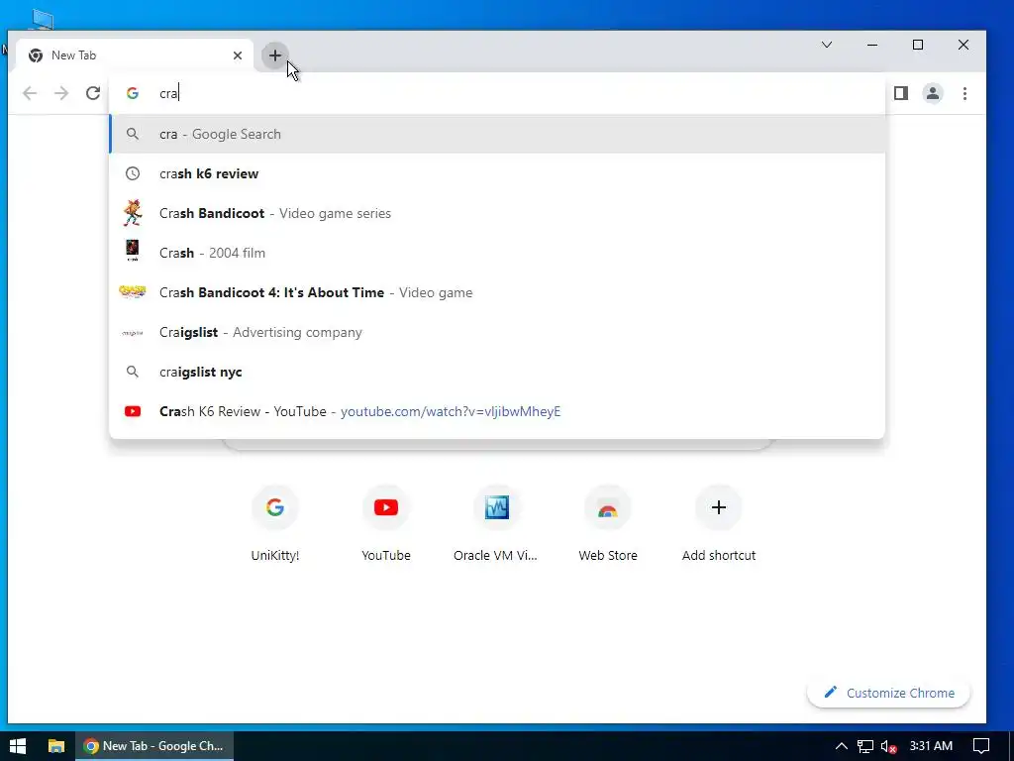Open File Explorer from the taskbar

coord(56,746)
